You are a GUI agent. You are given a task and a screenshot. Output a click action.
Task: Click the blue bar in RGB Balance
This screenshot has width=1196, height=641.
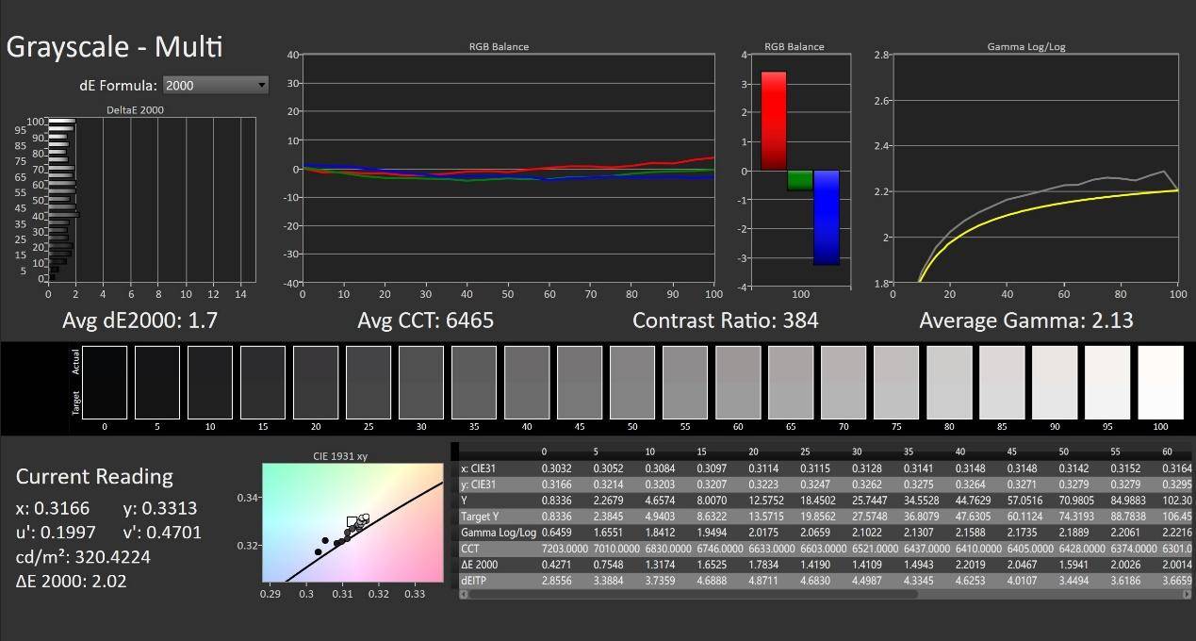pos(827,217)
